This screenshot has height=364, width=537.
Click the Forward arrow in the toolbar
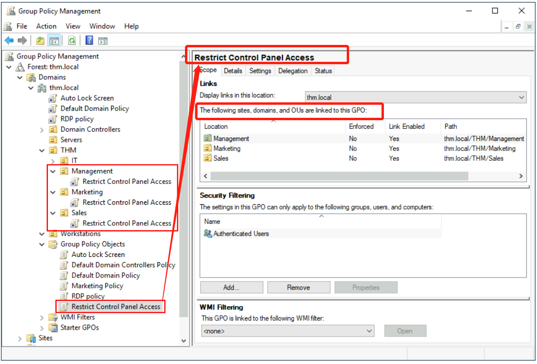tap(22, 41)
